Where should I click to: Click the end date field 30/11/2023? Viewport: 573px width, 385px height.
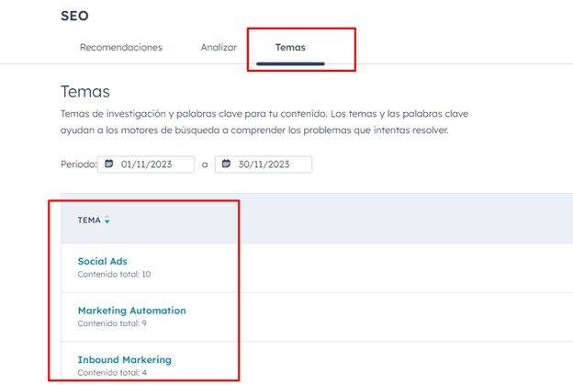pyautogui.click(x=264, y=164)
